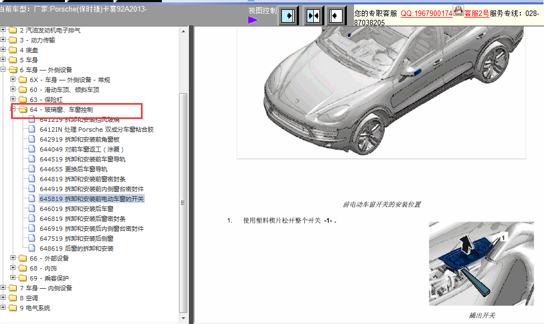This screenshot has width=544, height=324.
Task: Collapse folder 6 车身 — 外侧设备
Action: click(x=3, y=69)
